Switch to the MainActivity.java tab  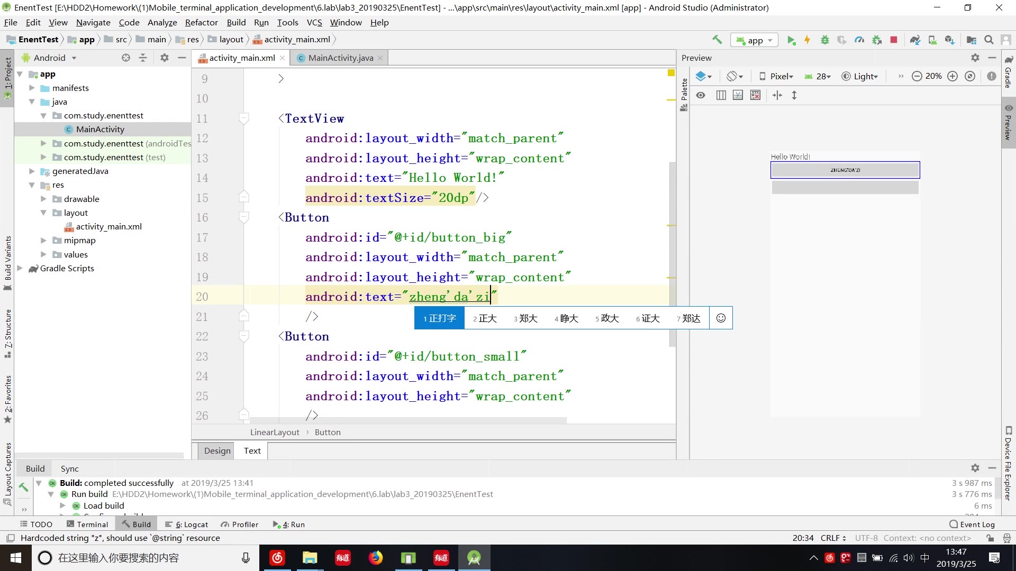(x=340, y=58)
